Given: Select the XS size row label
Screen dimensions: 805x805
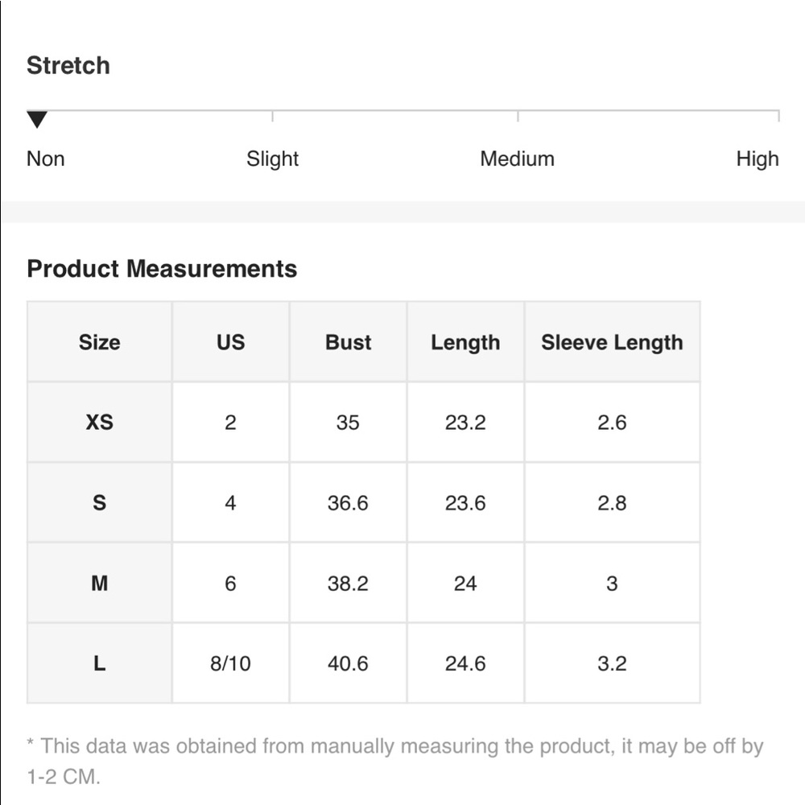Looking at the screenshot, I should click(x=99, y=422).
